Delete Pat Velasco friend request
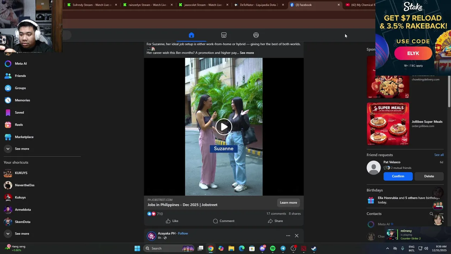 coord(429,176)
